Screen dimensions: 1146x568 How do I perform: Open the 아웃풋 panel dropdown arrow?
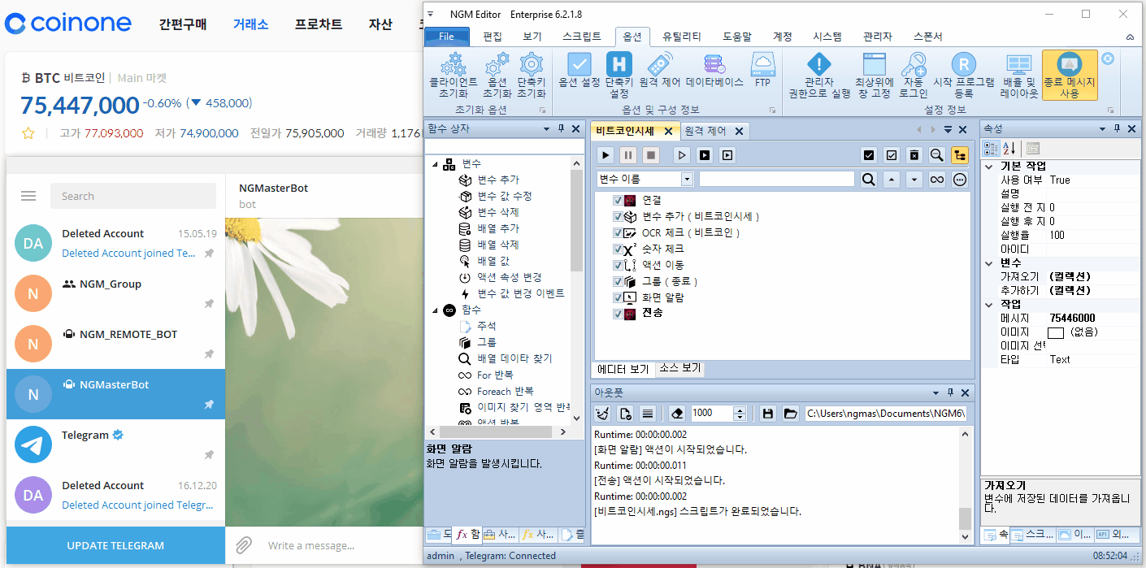coord(934,392)
